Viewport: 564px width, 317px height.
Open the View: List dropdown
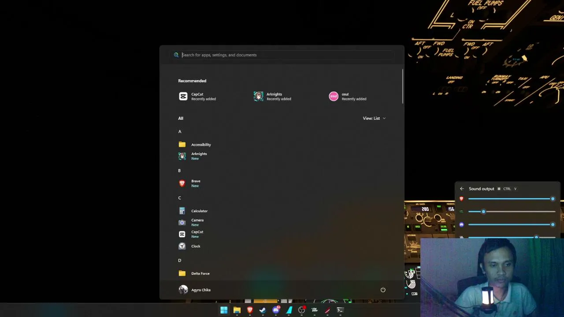click(374, 118)
